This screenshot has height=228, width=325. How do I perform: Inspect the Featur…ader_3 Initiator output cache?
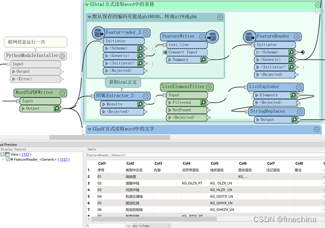pos(140,63)
